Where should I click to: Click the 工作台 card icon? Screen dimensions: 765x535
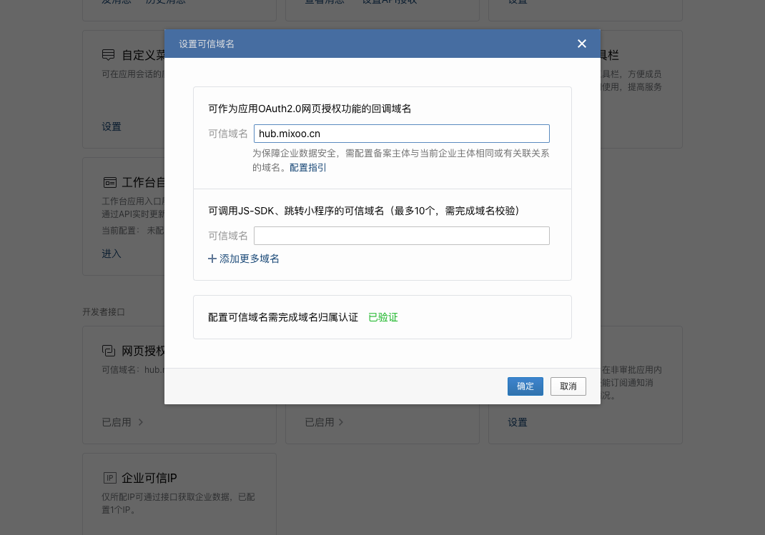pyautogui.click(x=110, y=182)
